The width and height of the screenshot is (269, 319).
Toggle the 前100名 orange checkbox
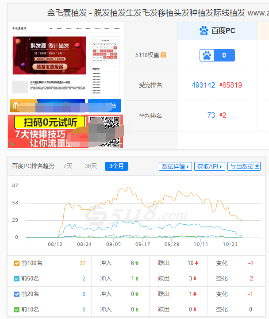point(17,263)
